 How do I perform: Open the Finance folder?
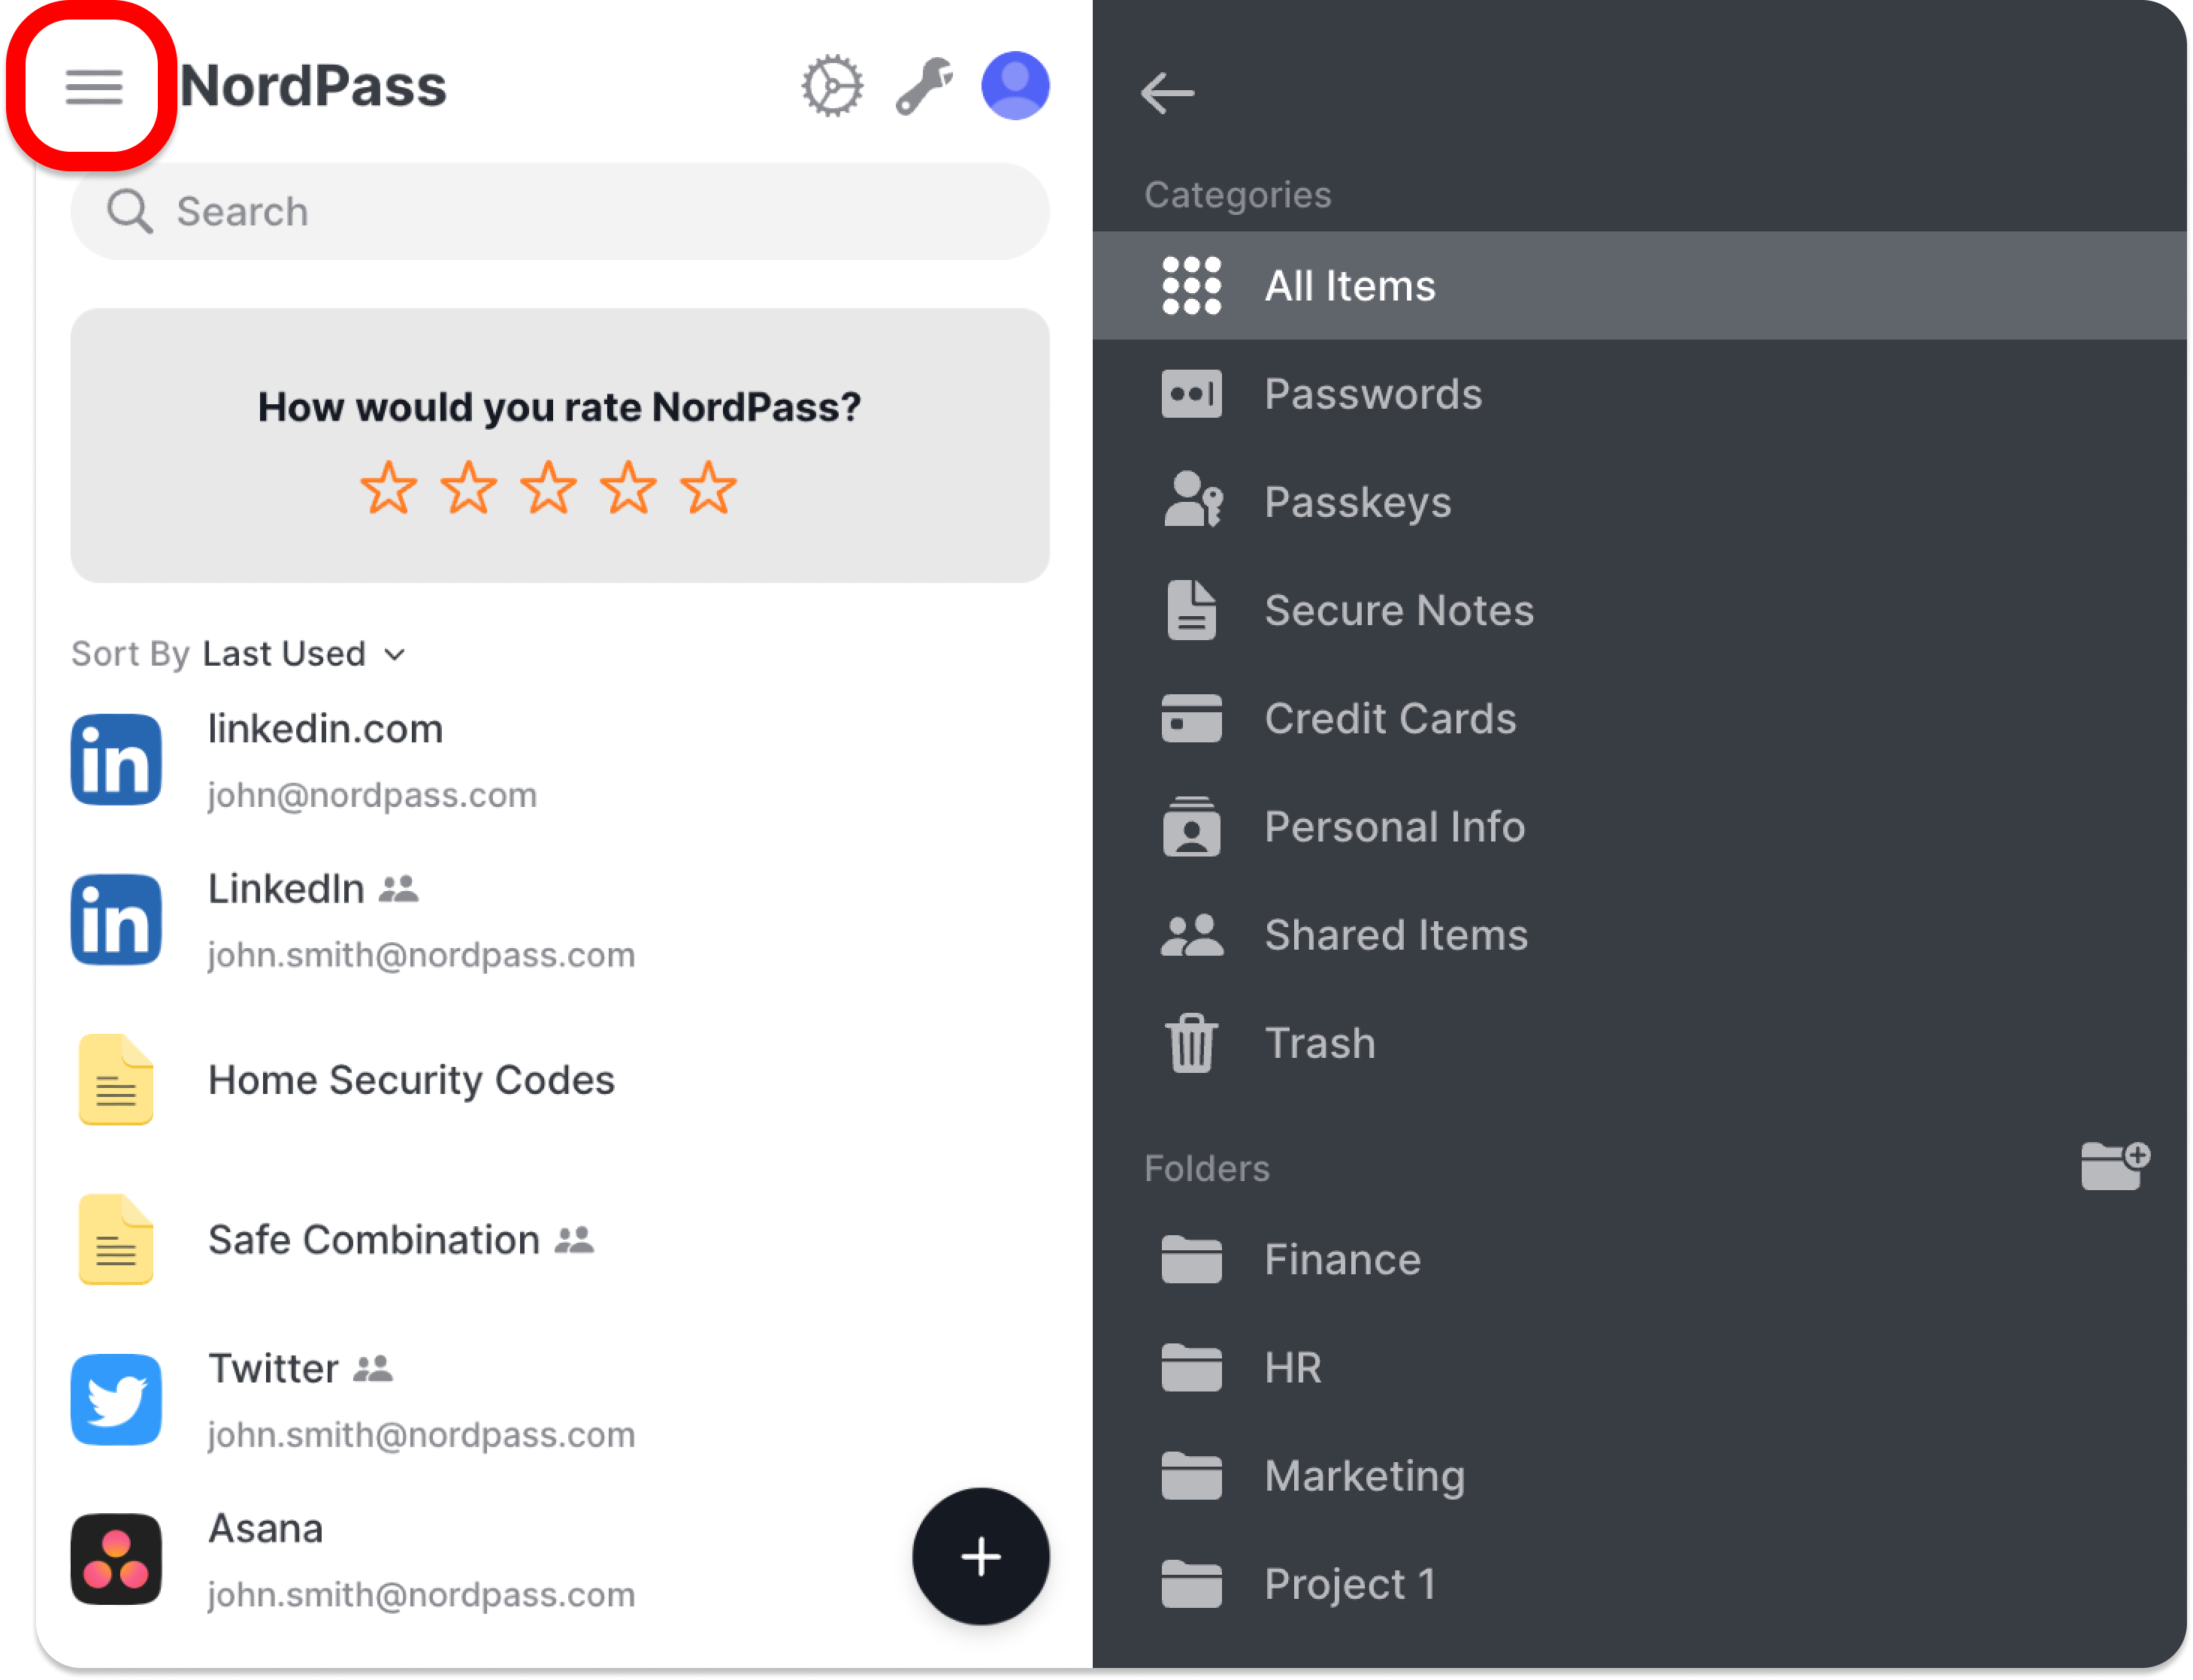coord(1640,1260)
